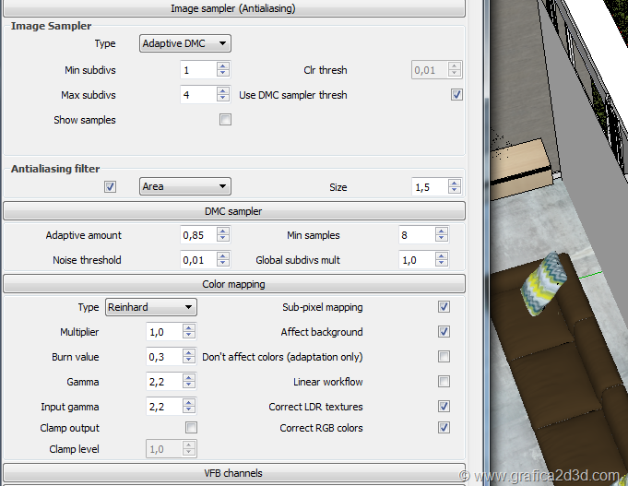Collapse the DMC sampler rollout
The height and width of the screenshot is (486, 628).
coord(234,211)
